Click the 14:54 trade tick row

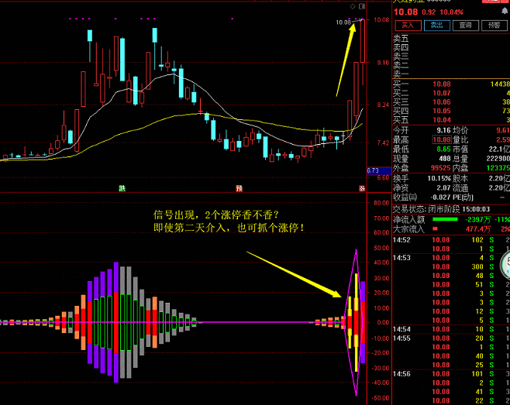(451, 329)
